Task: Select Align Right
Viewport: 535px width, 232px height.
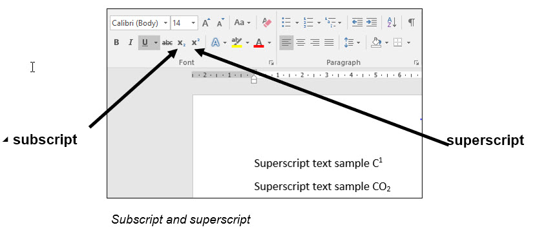Action: tap(315, 43)
